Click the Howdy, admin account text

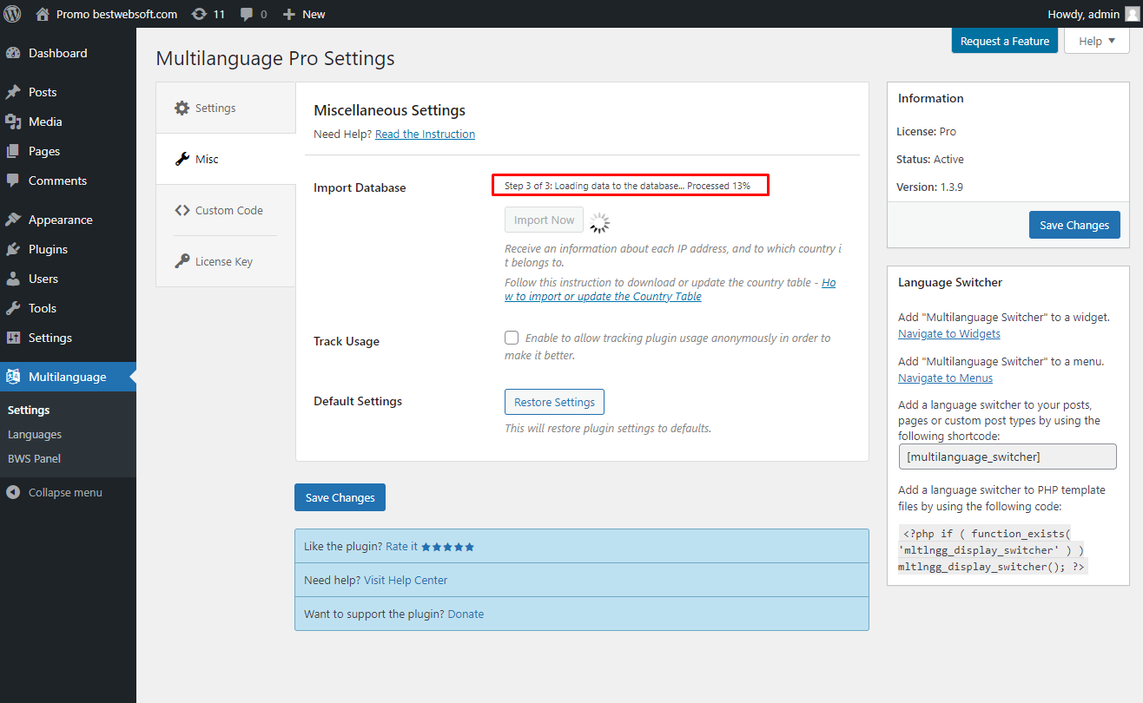click(x=1084, y=14)
